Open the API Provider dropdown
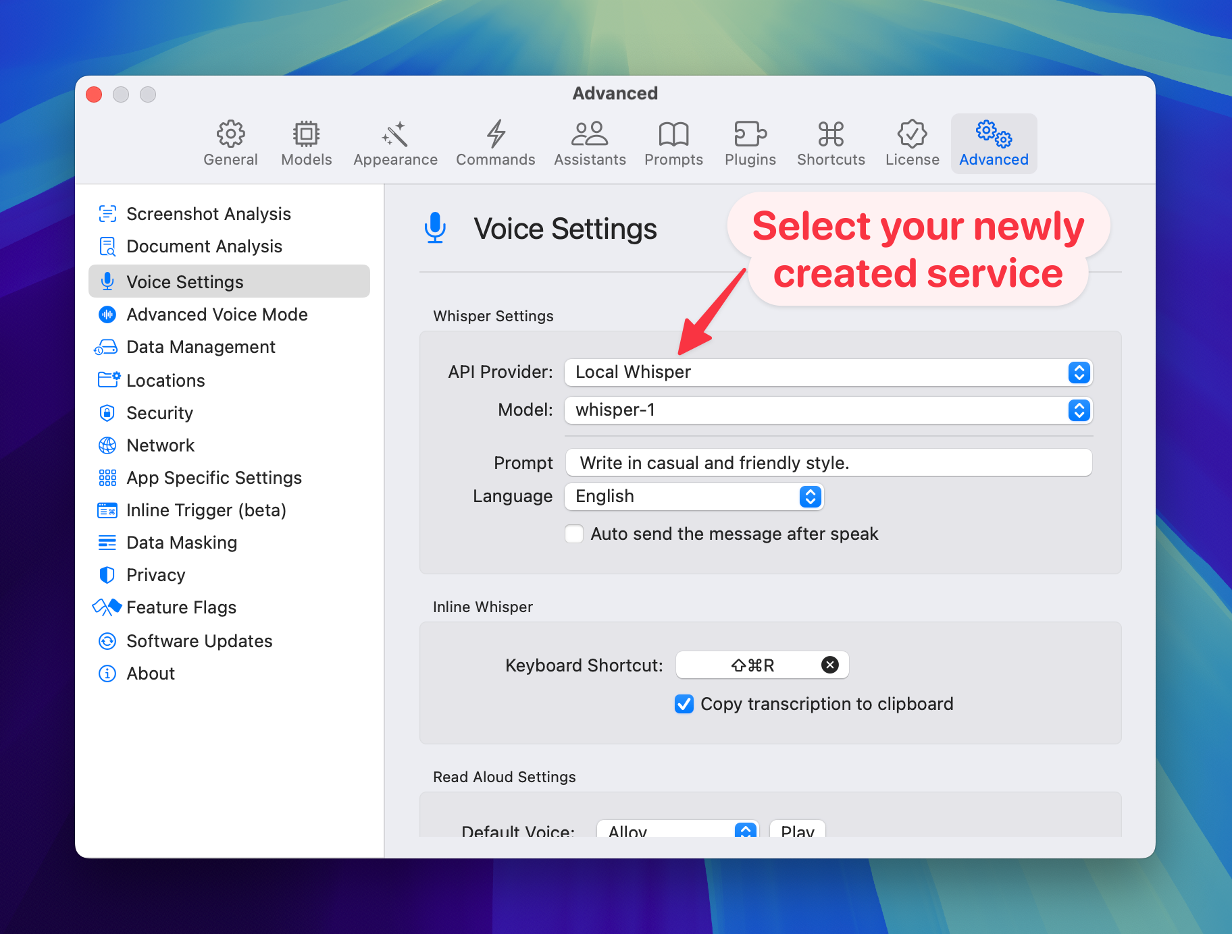Screen dimensions: 1232x934 (828, 373)
